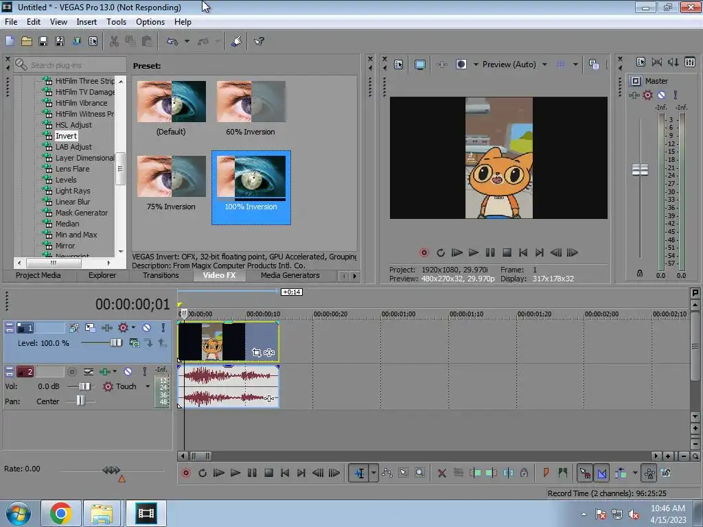Screen dimensions: 703x527
Task: Adjust the video track Level slider
Action: coord(115,343)
